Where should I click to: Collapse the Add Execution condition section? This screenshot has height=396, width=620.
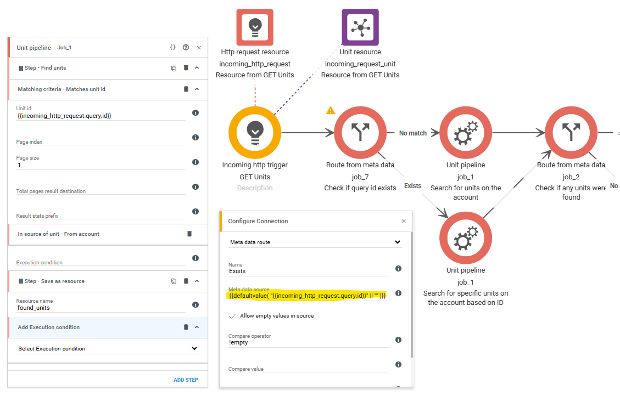pyautogui.click(x=197, y=327)
